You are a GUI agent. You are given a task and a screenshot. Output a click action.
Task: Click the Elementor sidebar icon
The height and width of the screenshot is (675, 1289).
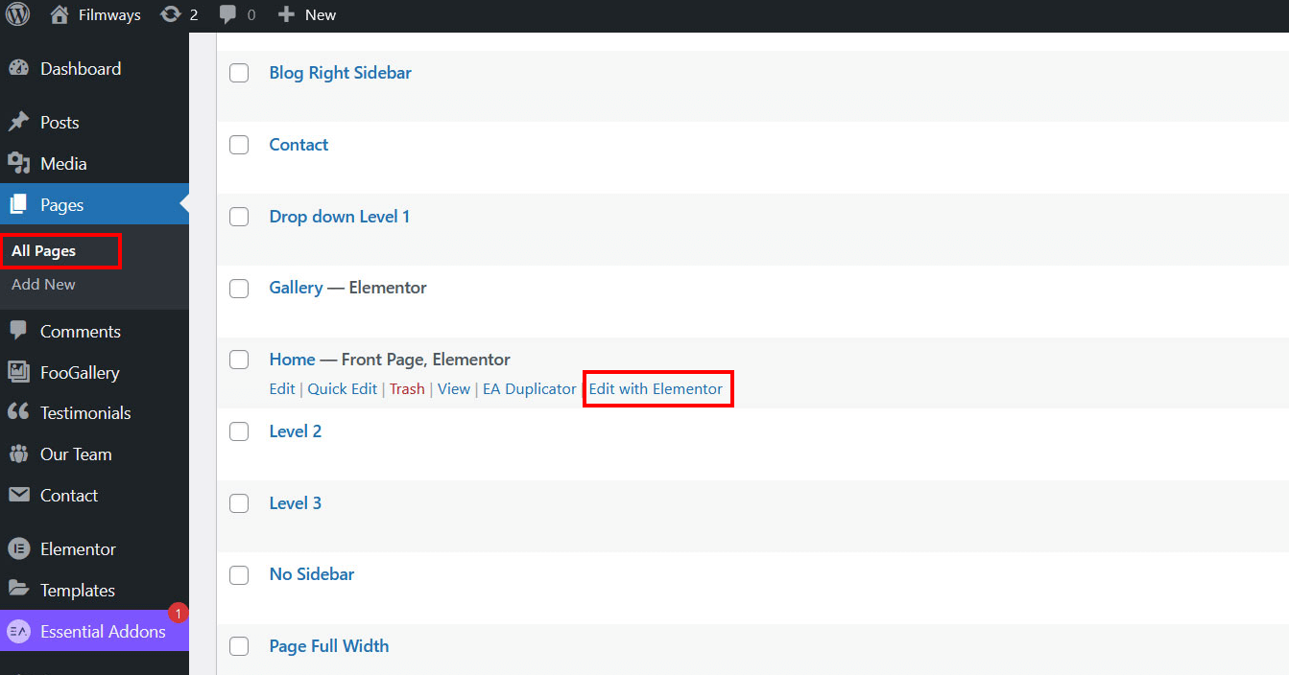click(18, 549)
